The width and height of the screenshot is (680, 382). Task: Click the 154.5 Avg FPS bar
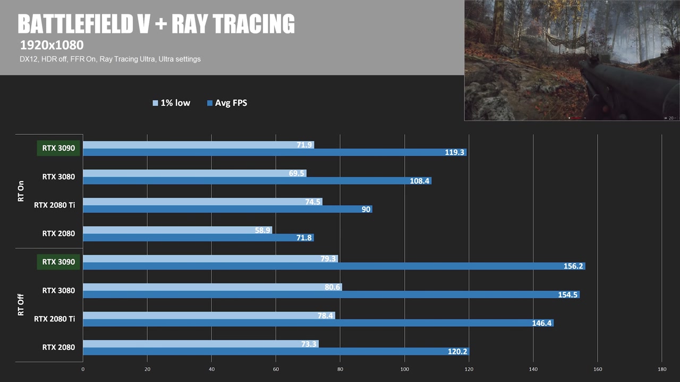331,294
